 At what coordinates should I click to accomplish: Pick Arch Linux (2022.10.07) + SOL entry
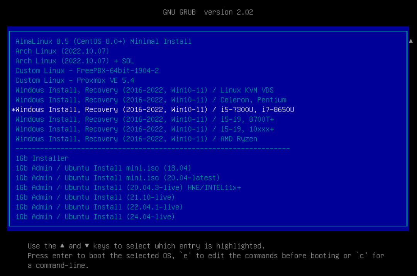click(75, 61)
